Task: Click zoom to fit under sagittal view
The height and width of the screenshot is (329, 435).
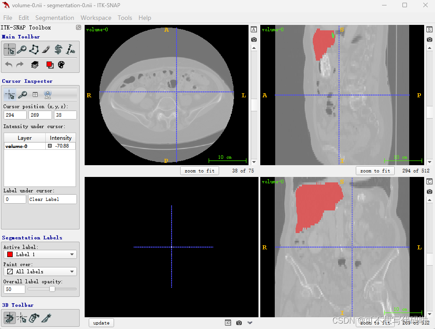Action: [x=375, y=171]
